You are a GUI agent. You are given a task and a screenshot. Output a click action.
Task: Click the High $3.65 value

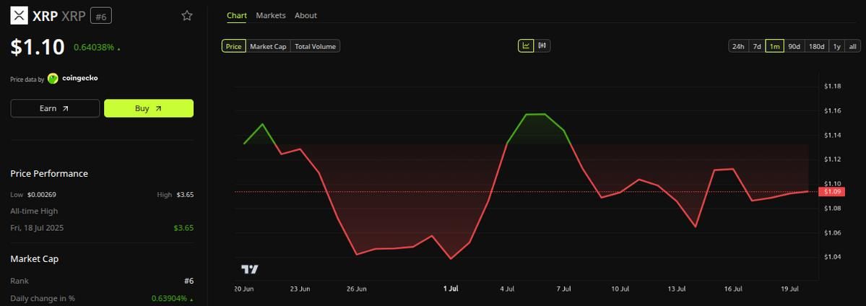click(x=185, y=194)
